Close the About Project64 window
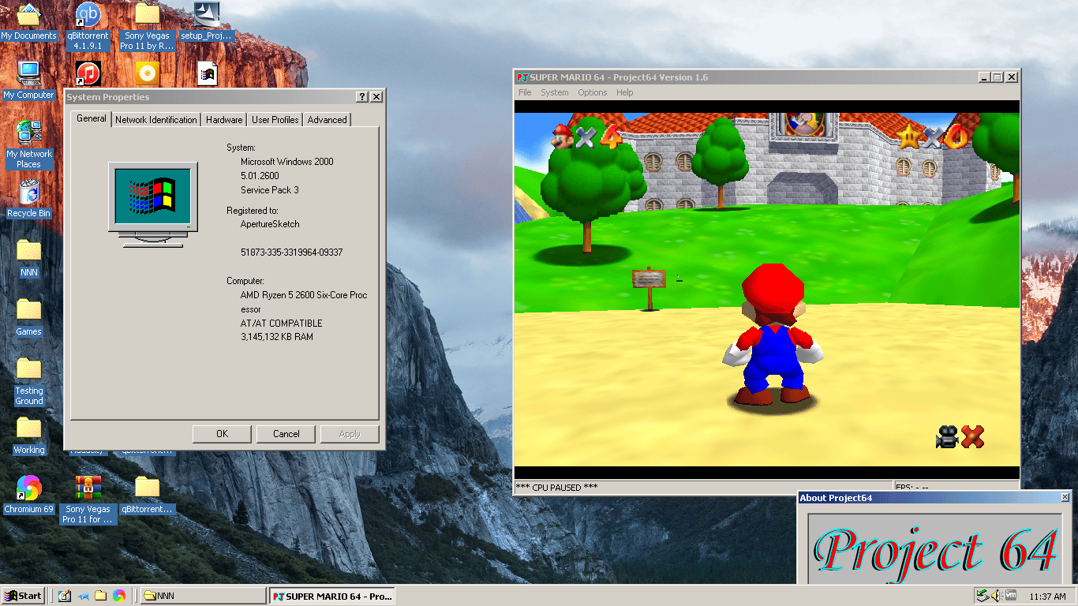This screenshot has height=606, width=1078. click(1065, 498)
